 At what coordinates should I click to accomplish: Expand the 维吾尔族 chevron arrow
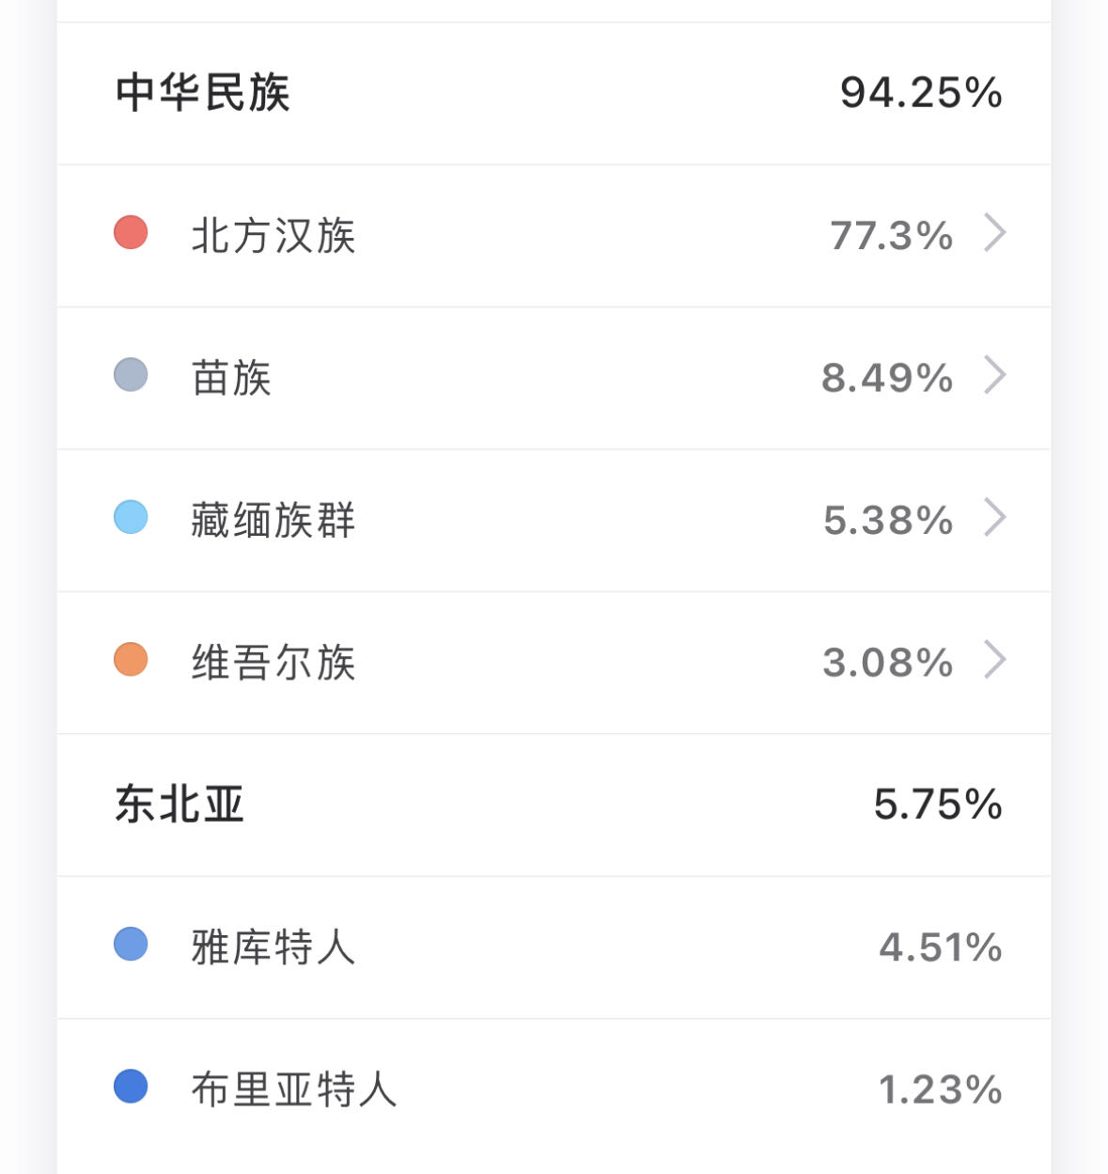click(995, 660)
